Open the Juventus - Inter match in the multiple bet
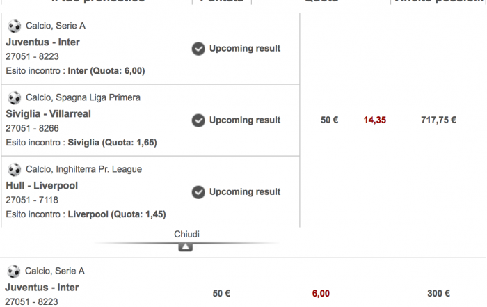This screenshot has height=307, width=487. [x=43, y=42]
